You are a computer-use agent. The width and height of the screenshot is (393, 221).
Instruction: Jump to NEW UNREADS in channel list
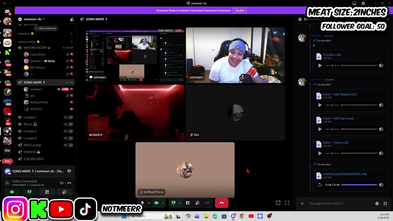45,29
